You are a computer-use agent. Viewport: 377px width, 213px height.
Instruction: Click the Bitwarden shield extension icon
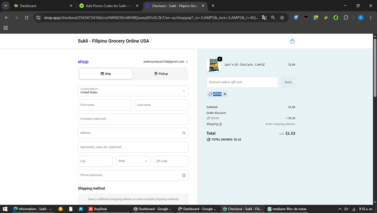[296, 18]
